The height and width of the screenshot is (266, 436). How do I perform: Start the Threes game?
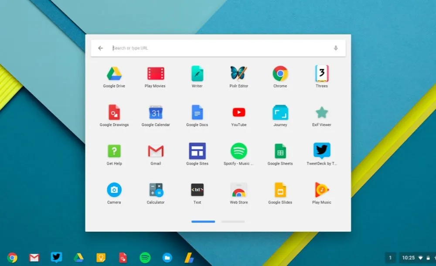(x=322, y=73)
